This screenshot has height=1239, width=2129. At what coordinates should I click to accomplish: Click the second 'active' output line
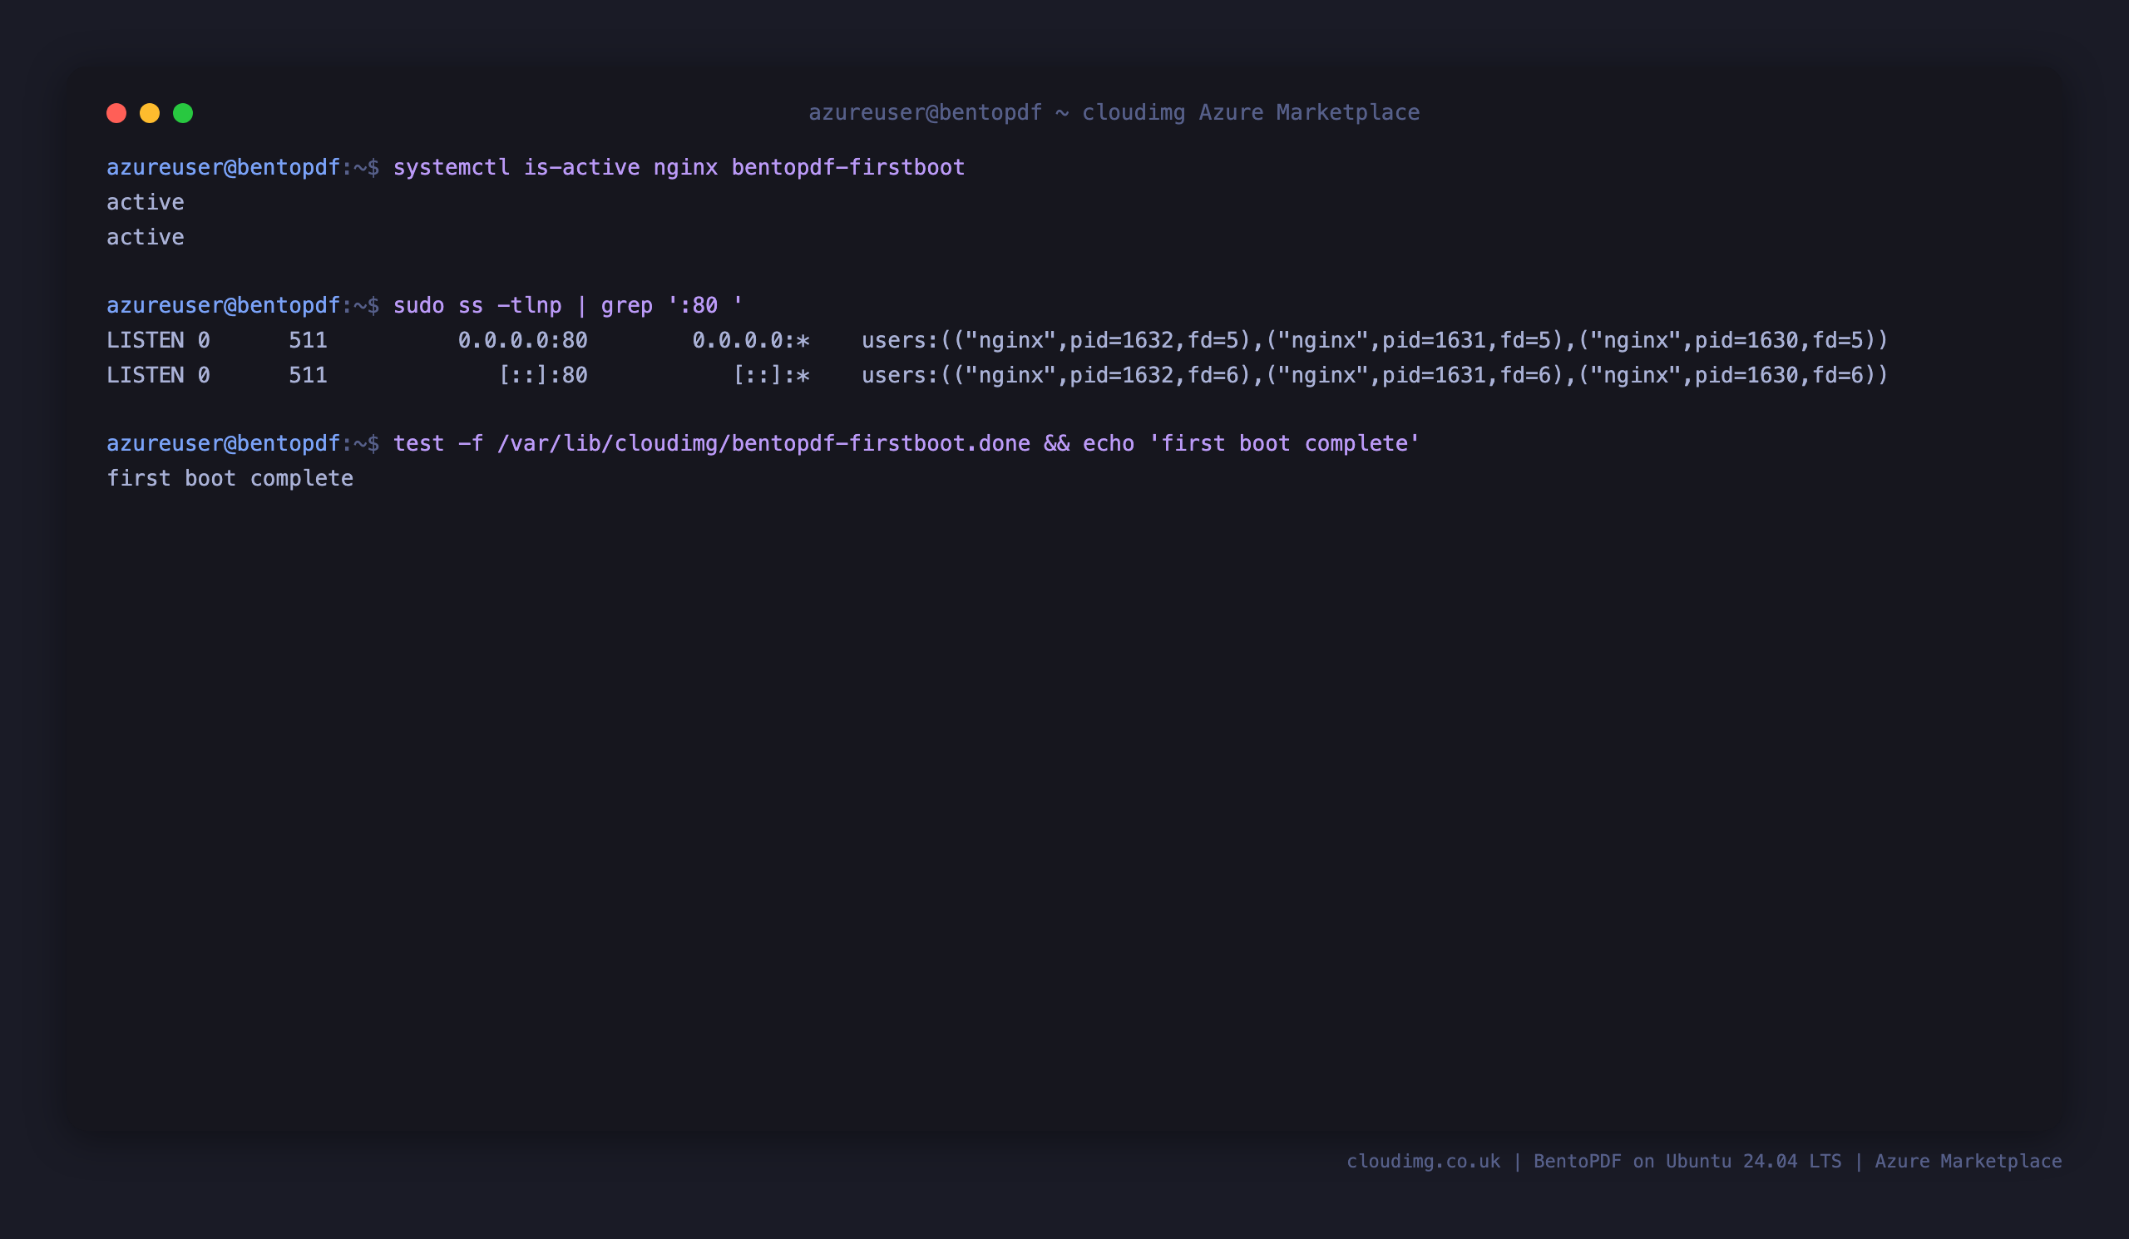[x=146, y=236]
